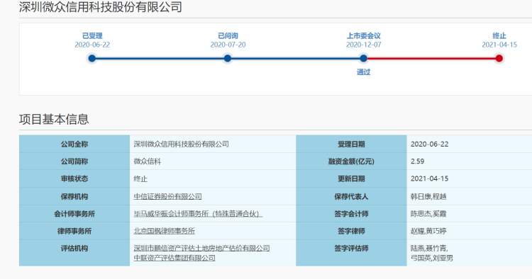Click the 受理日期 header cell
The height and width of the screenshot is (279, 532).
click(351, 144)
